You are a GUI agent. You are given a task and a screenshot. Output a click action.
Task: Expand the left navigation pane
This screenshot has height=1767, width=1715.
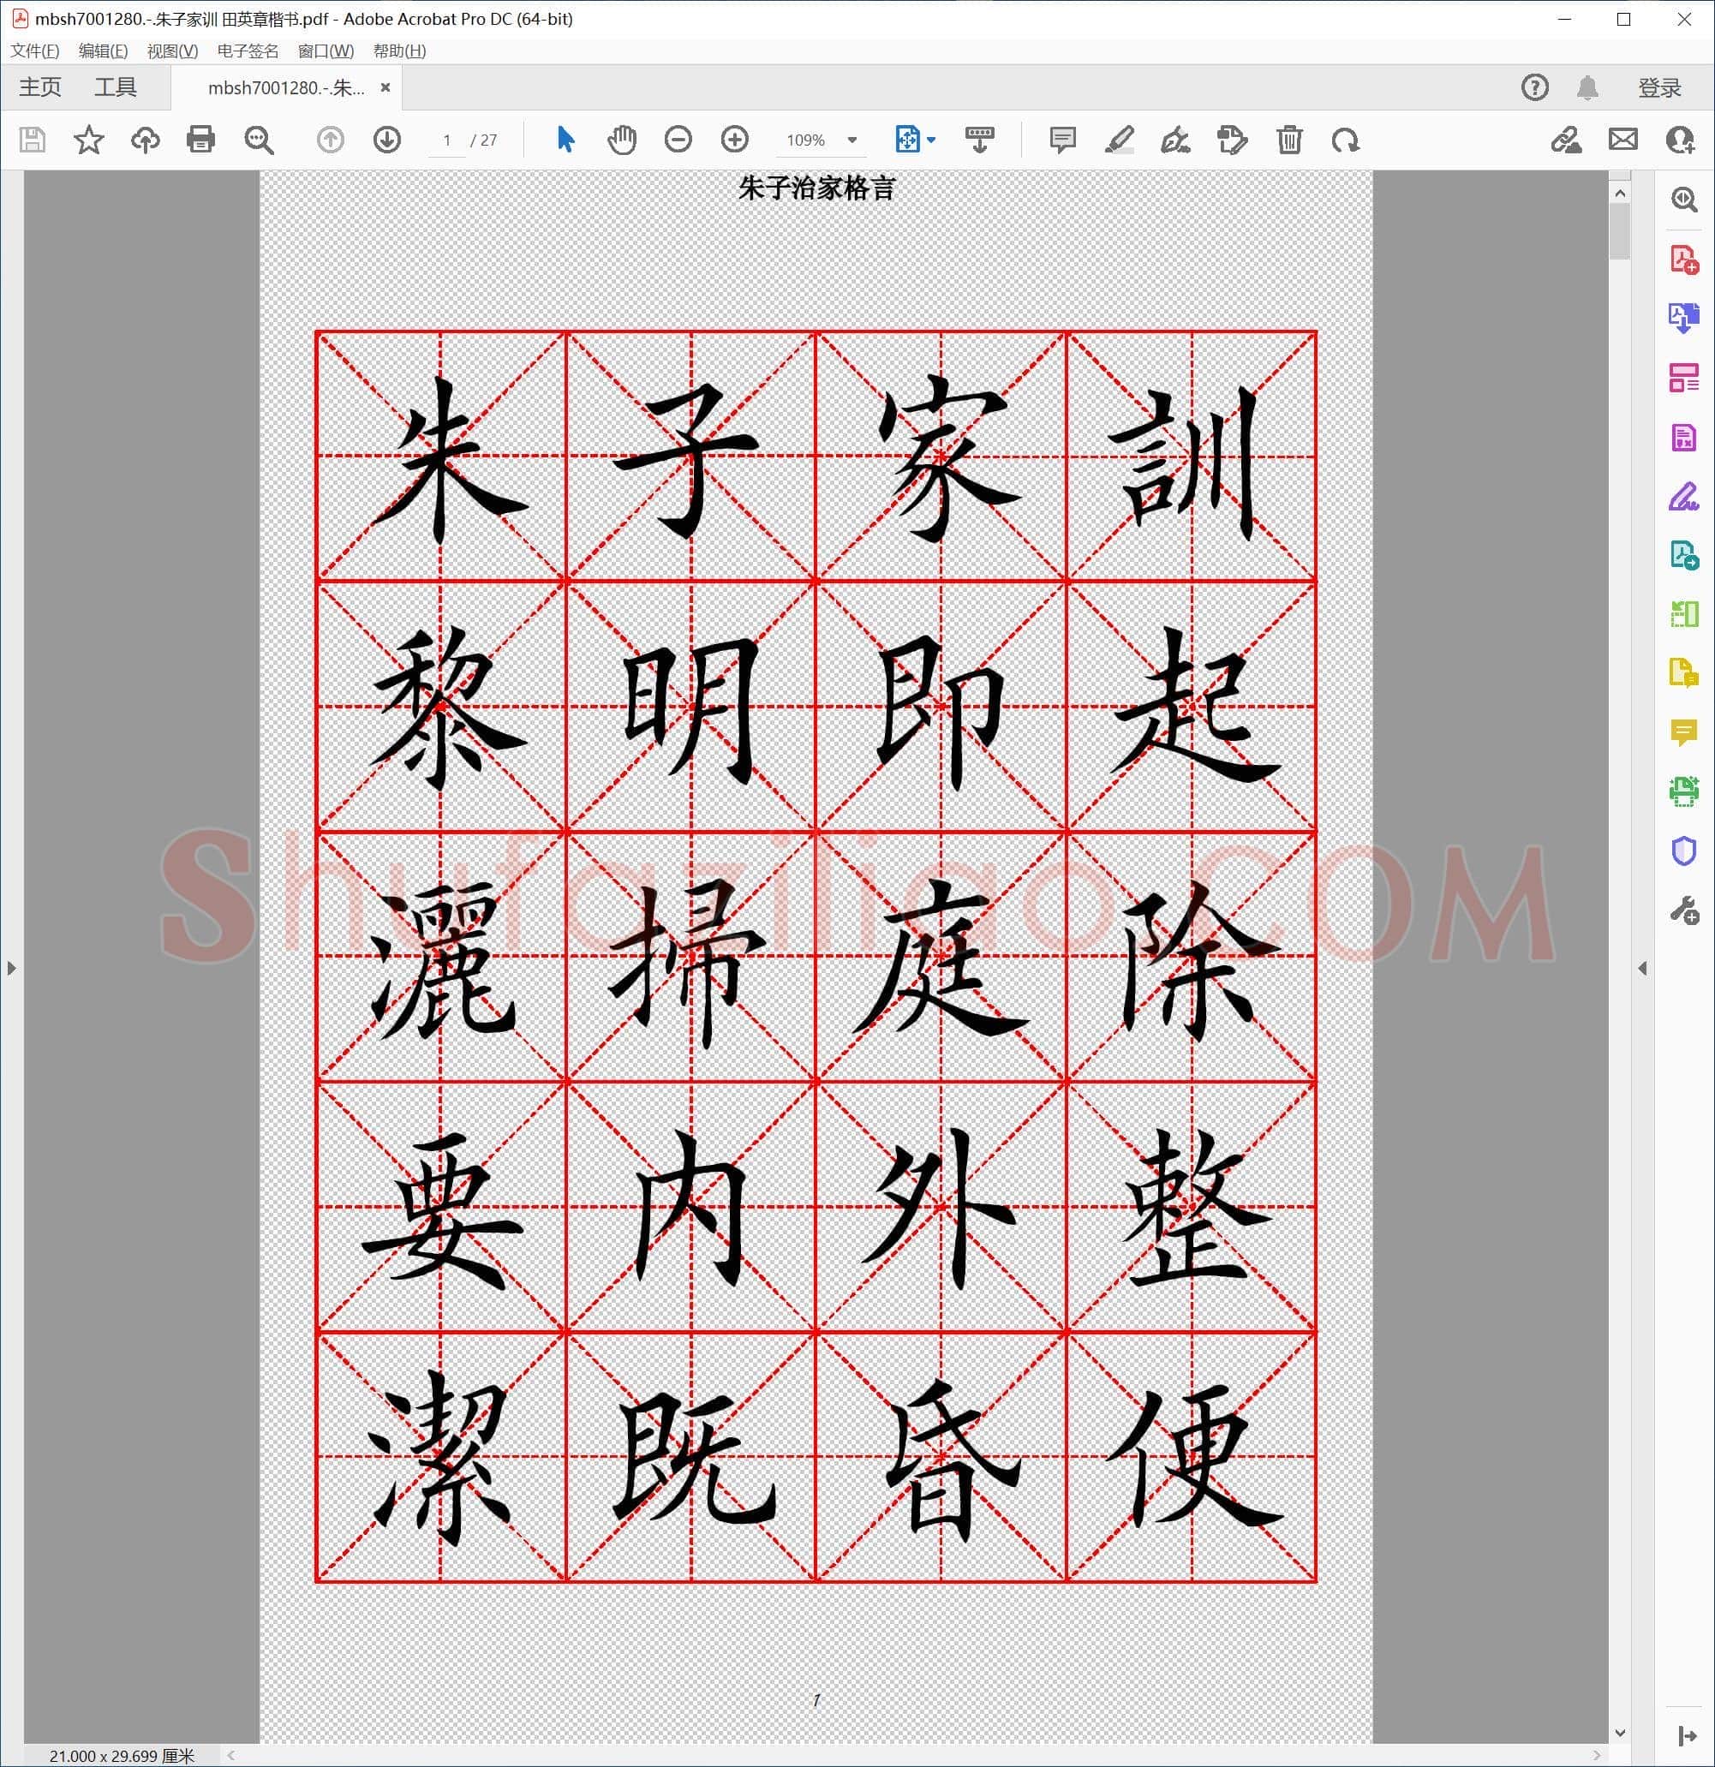coord(11,968)
